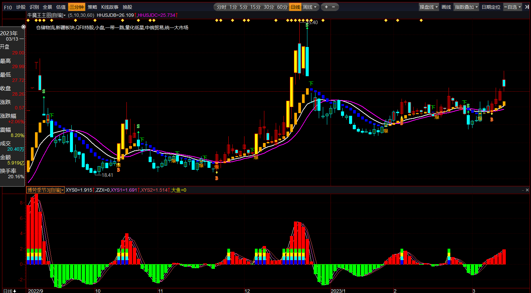Switch to the 识别 tab
Image resolution: width=531 pixels, height=293 pixels.
point(34,7)
